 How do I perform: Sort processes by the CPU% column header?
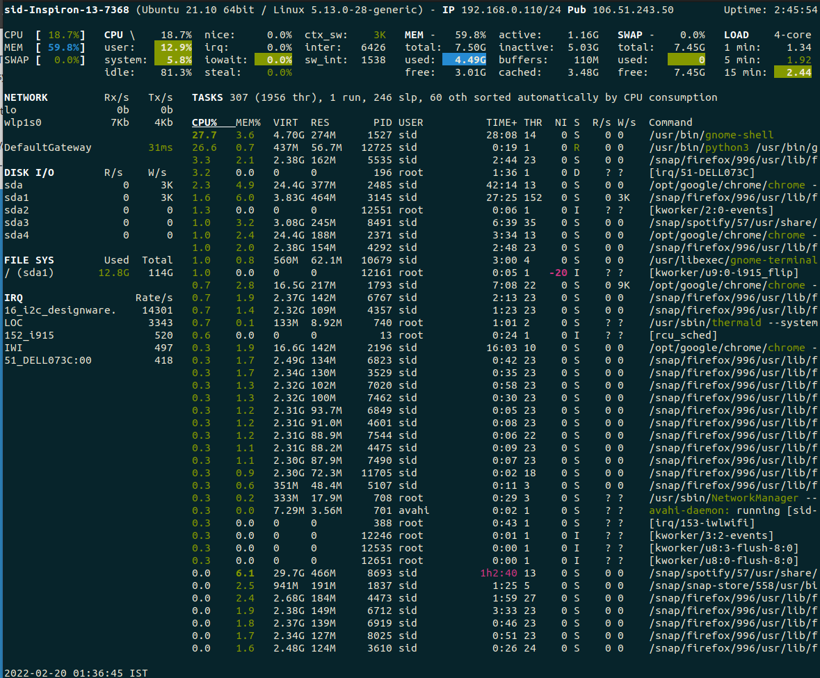pos(203,122)
